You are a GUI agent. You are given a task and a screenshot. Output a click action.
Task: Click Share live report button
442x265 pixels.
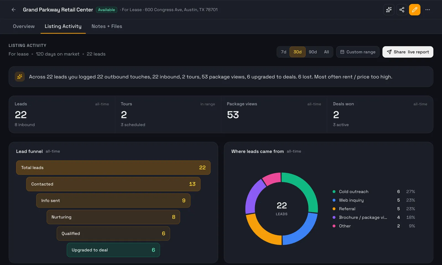tap(408, 52)
